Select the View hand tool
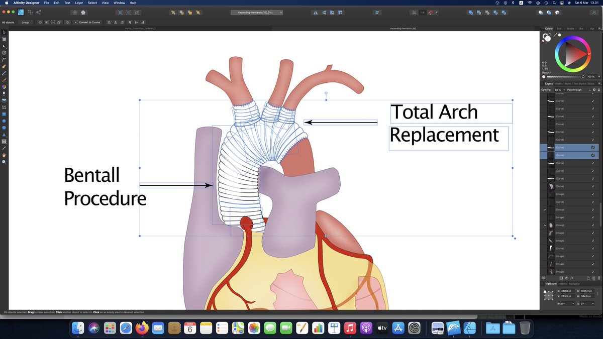The width and height of the screenshot is (603, 339). point(4,155)
